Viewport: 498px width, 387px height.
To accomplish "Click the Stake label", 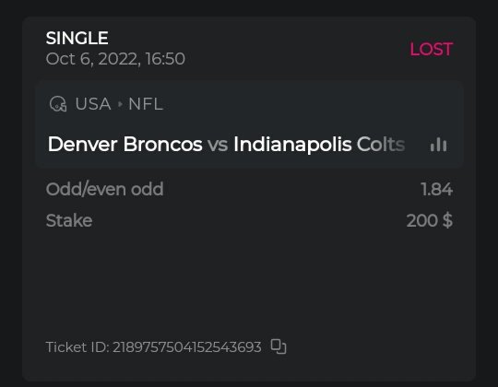I will [69, 220].
